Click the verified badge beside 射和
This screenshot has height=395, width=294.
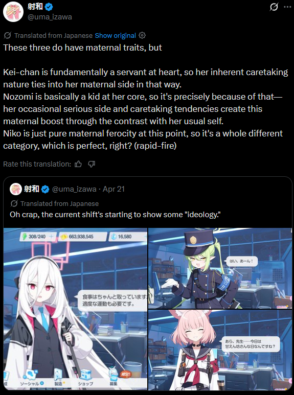click(49, 7)
